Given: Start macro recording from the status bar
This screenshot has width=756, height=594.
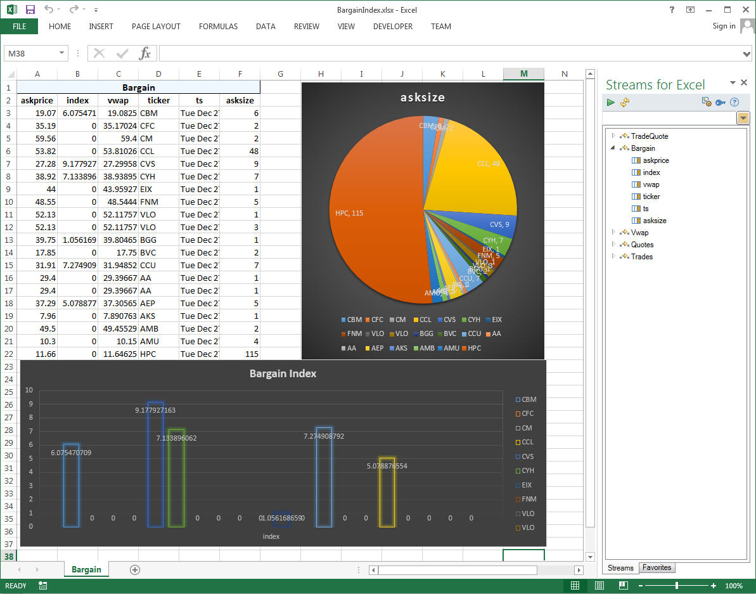Looking at the screenshot, I should coord(42,585).
